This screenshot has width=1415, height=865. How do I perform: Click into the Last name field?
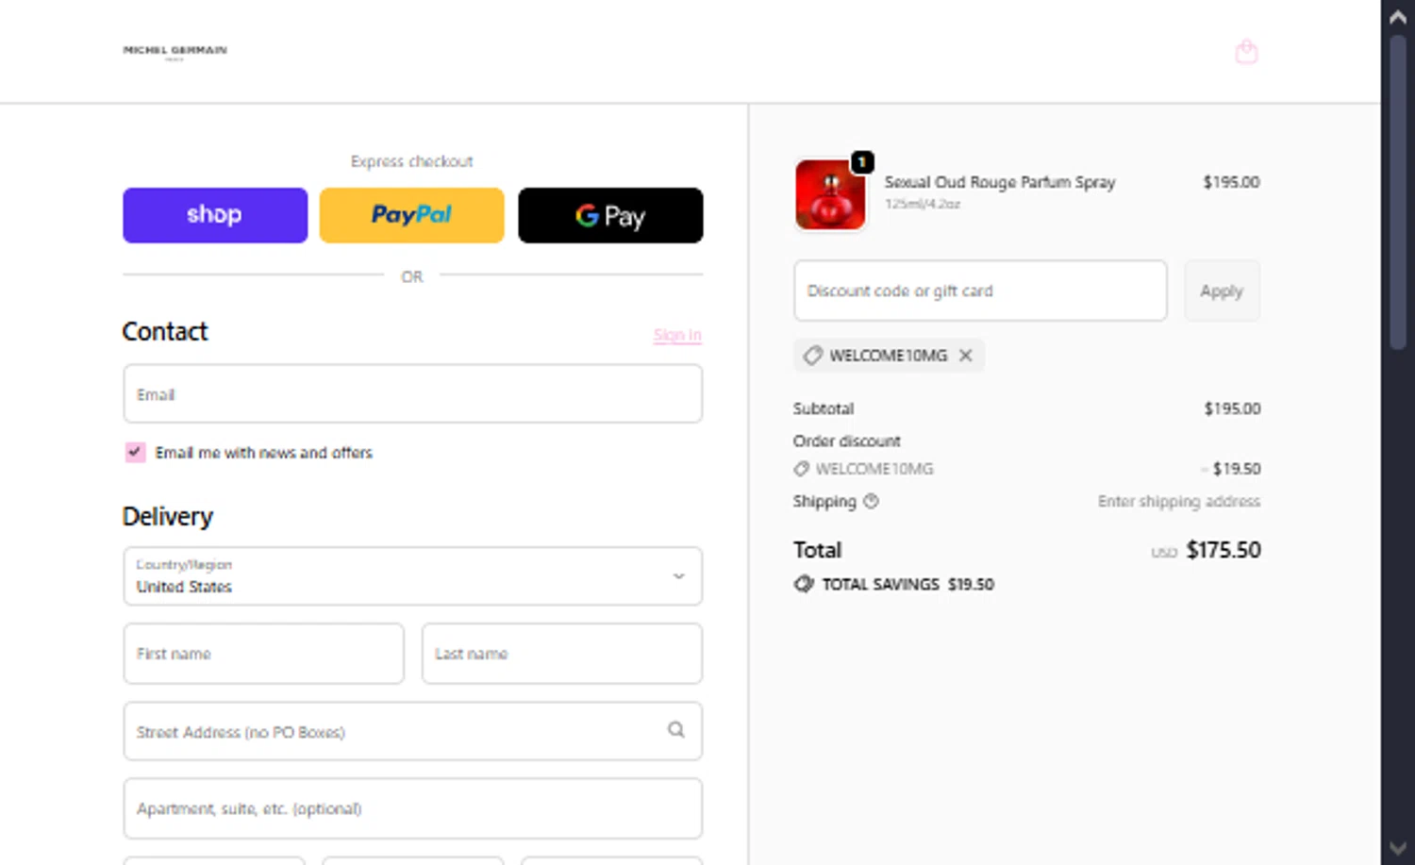pyautogui.click(x=562, y=654)
